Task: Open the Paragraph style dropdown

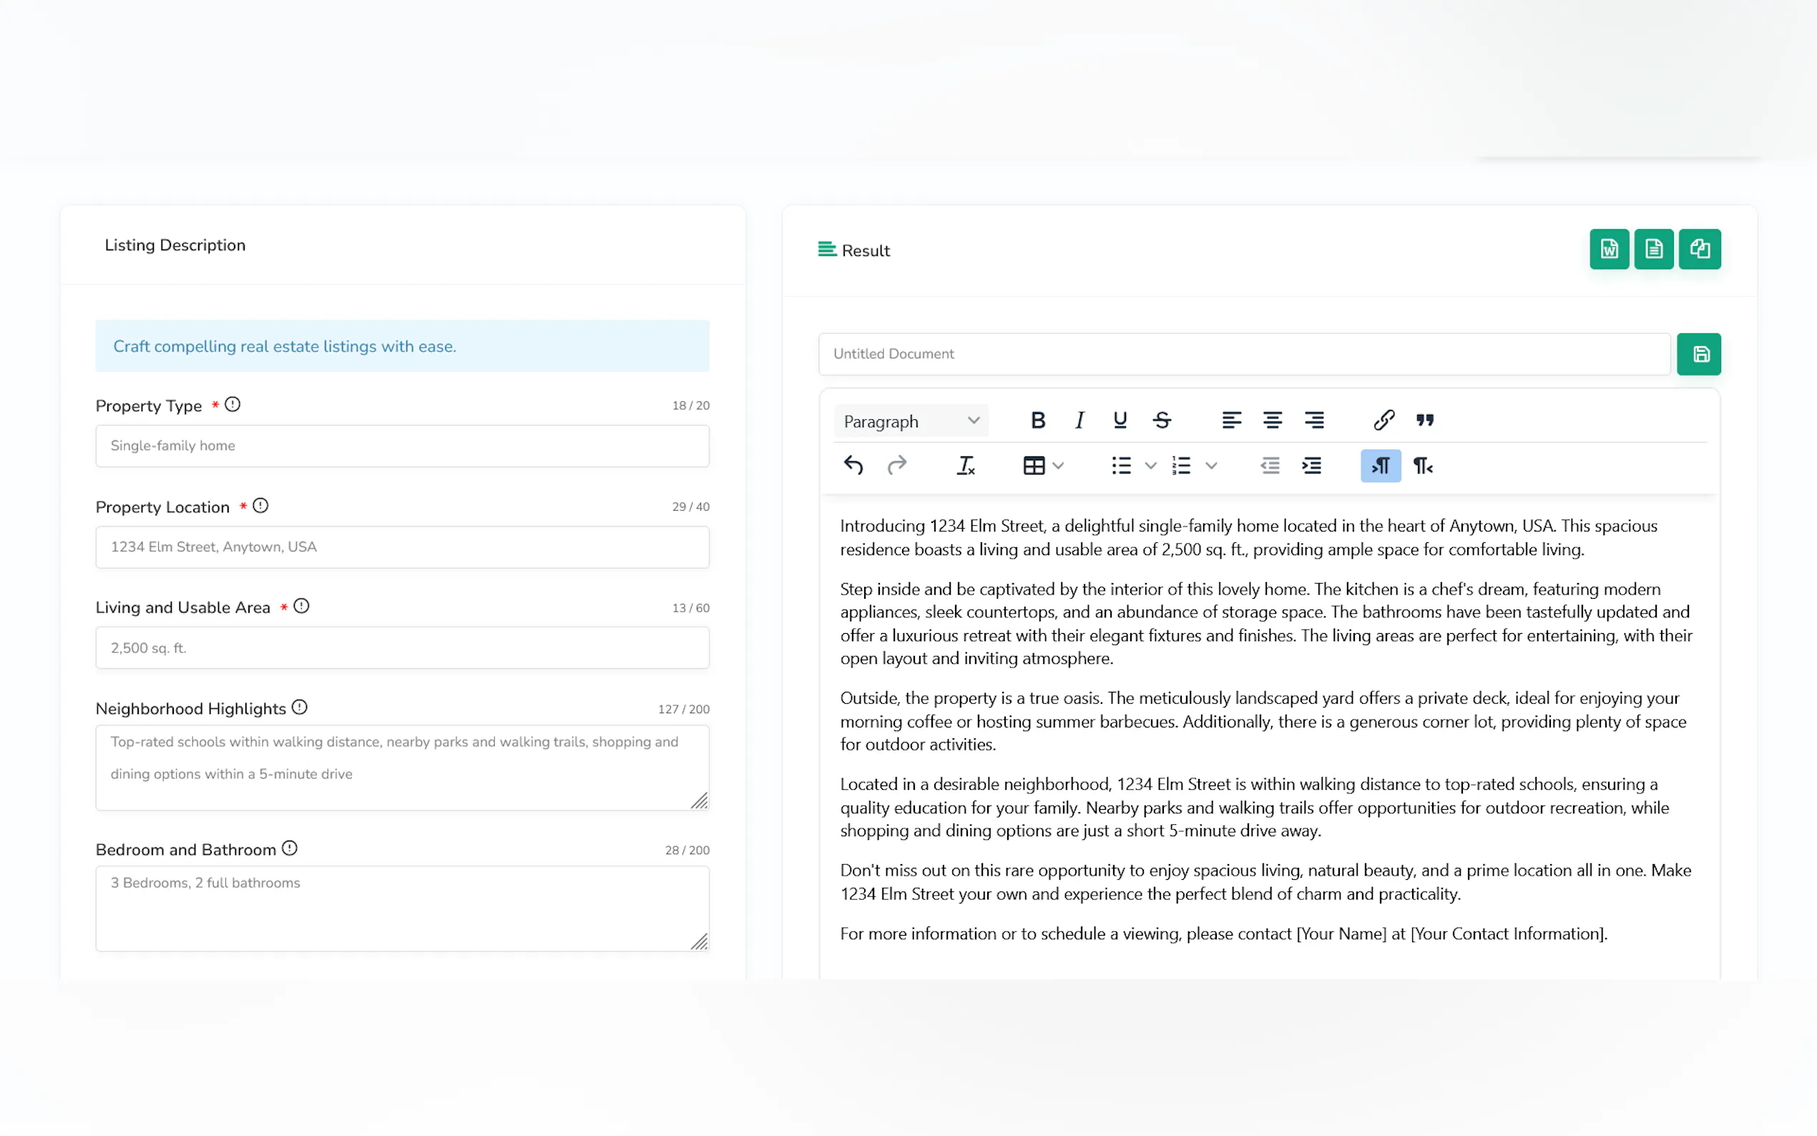Action: point(911,421)
